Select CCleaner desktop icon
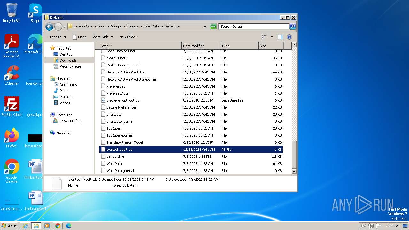Screen dimensions: 409x230 pos(12,75)
